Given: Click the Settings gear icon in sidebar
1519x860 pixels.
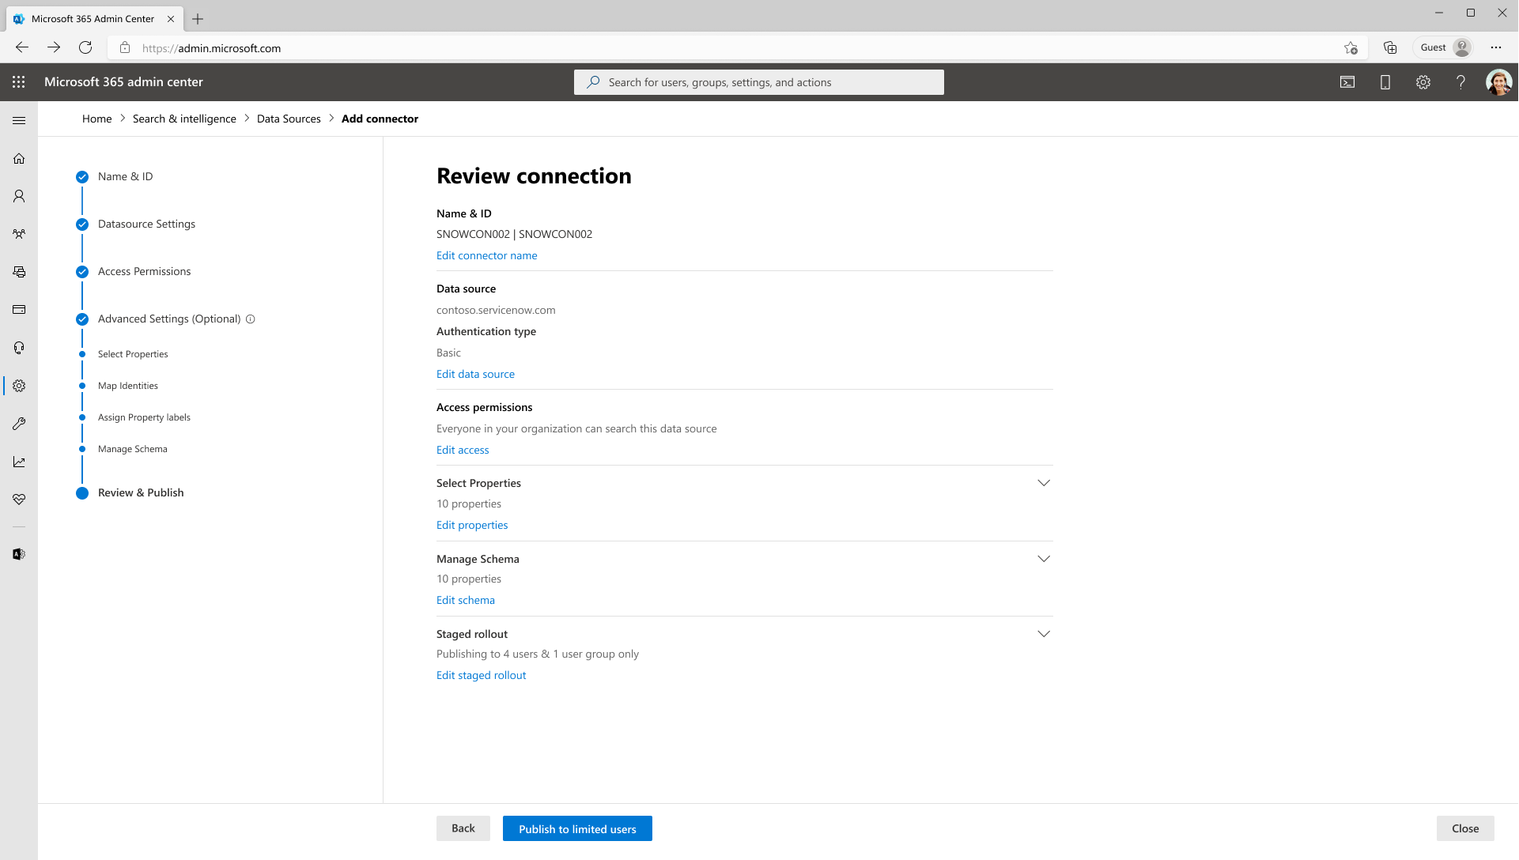Looking at the screenshot, I should (19, 385).
